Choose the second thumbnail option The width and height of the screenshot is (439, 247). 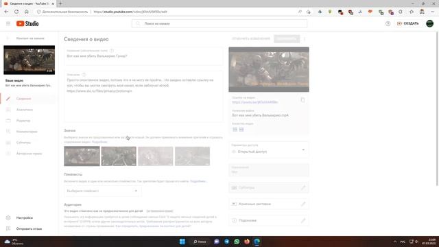click(119, 156)
